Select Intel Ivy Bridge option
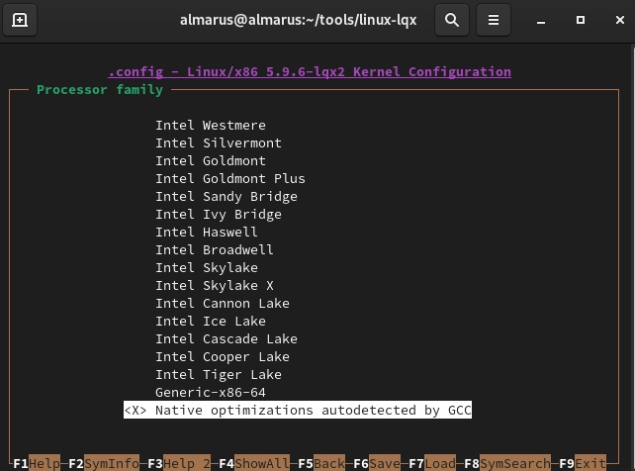Image resolution: width=635 pixels, height=471 pixels. click(219, 215)
